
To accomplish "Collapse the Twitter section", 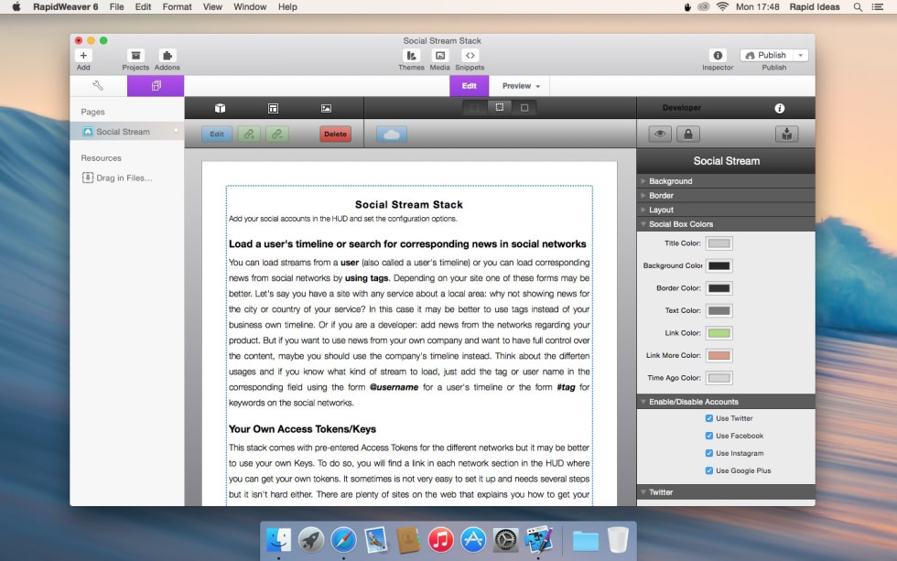I will [726, 491].
